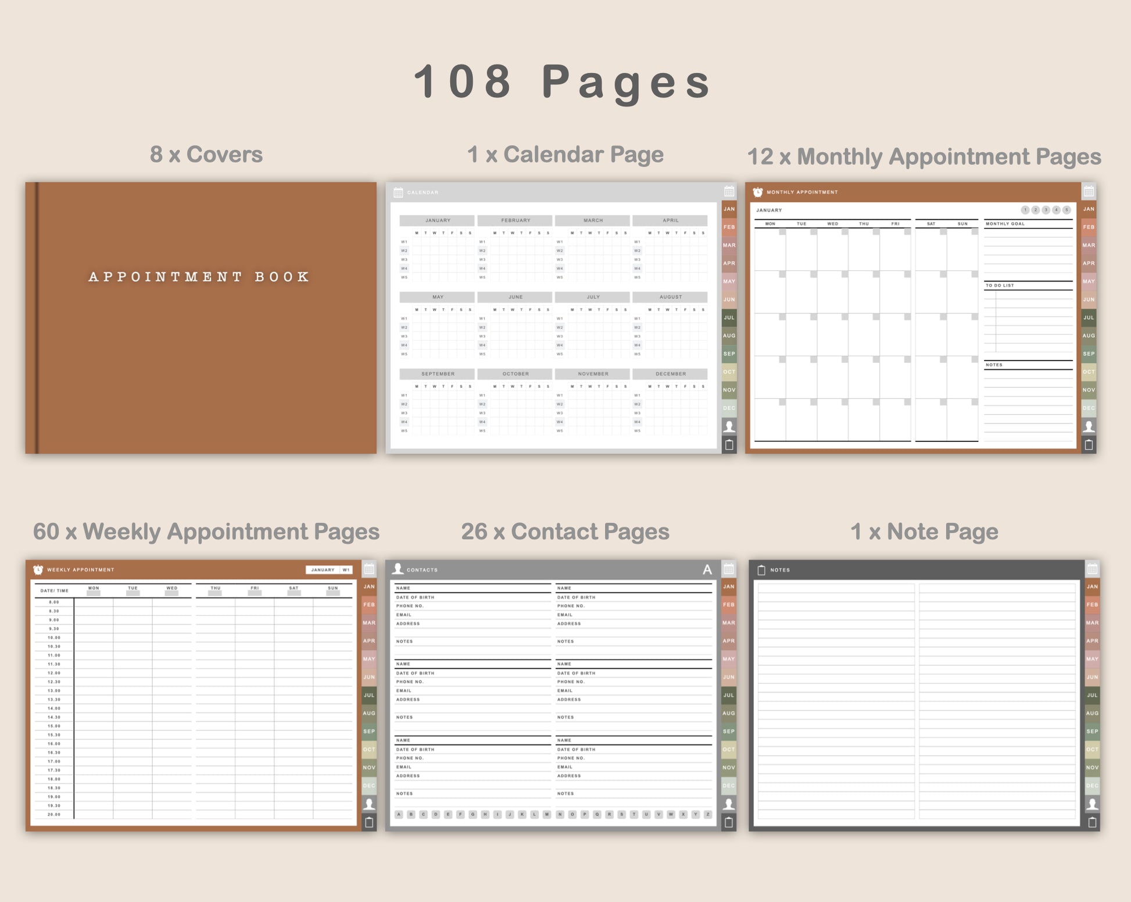Viewport: 1131px width, 902px height.
Task: Click letter H button in Contacts alphabet row
Action: tap(485, 814)
